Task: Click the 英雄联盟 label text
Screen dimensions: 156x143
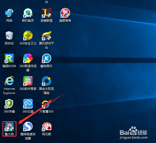Action: (47, 21)
